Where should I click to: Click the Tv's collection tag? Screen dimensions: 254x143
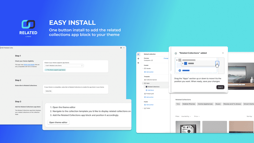point(178,104)
